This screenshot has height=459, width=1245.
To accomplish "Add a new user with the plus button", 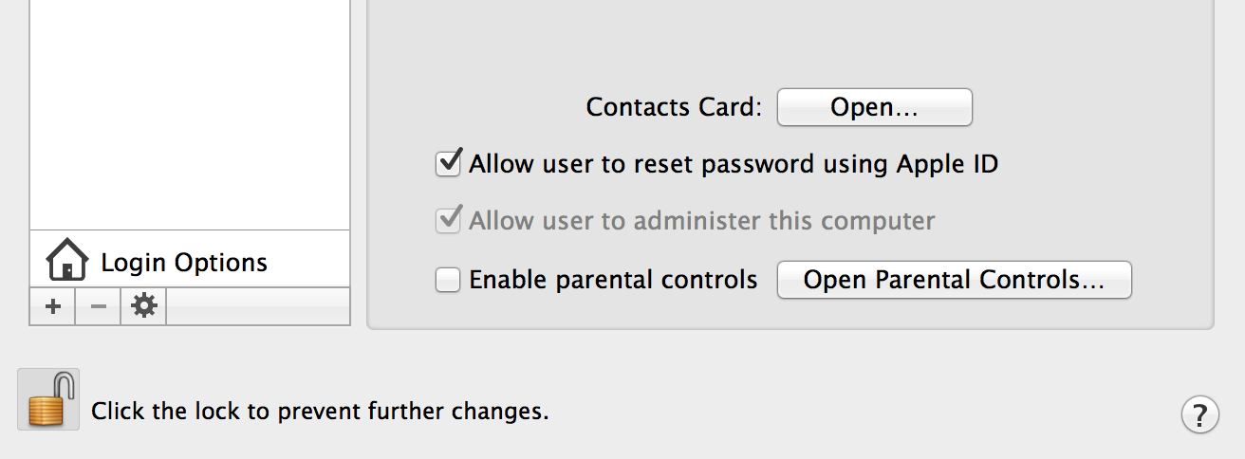I will (x=53, y=306).
